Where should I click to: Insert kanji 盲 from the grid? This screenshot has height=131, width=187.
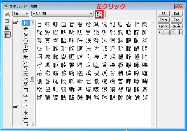tap(72, 24)
